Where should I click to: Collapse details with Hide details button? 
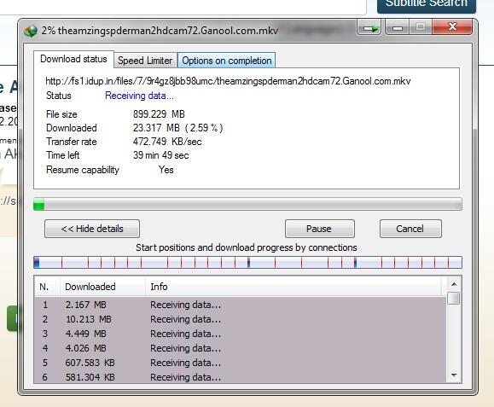92,229
